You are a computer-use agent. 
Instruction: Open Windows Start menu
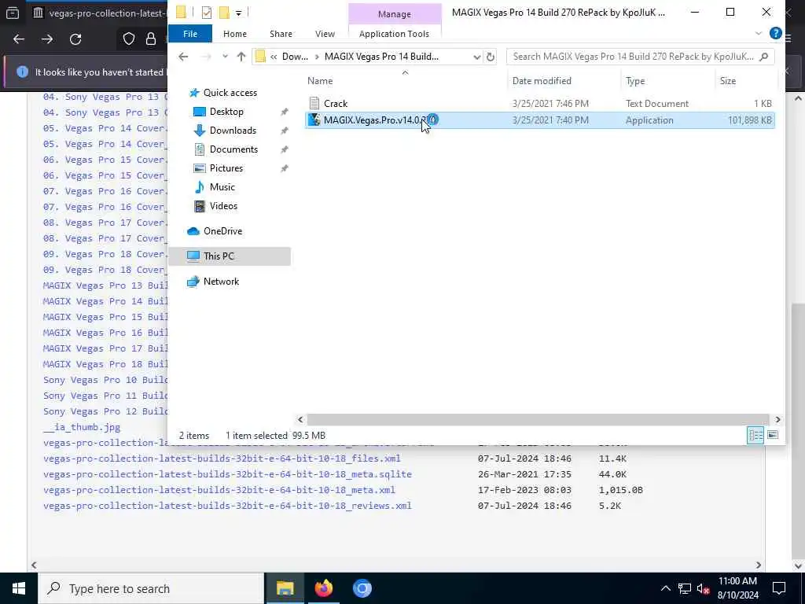[19, 588]
